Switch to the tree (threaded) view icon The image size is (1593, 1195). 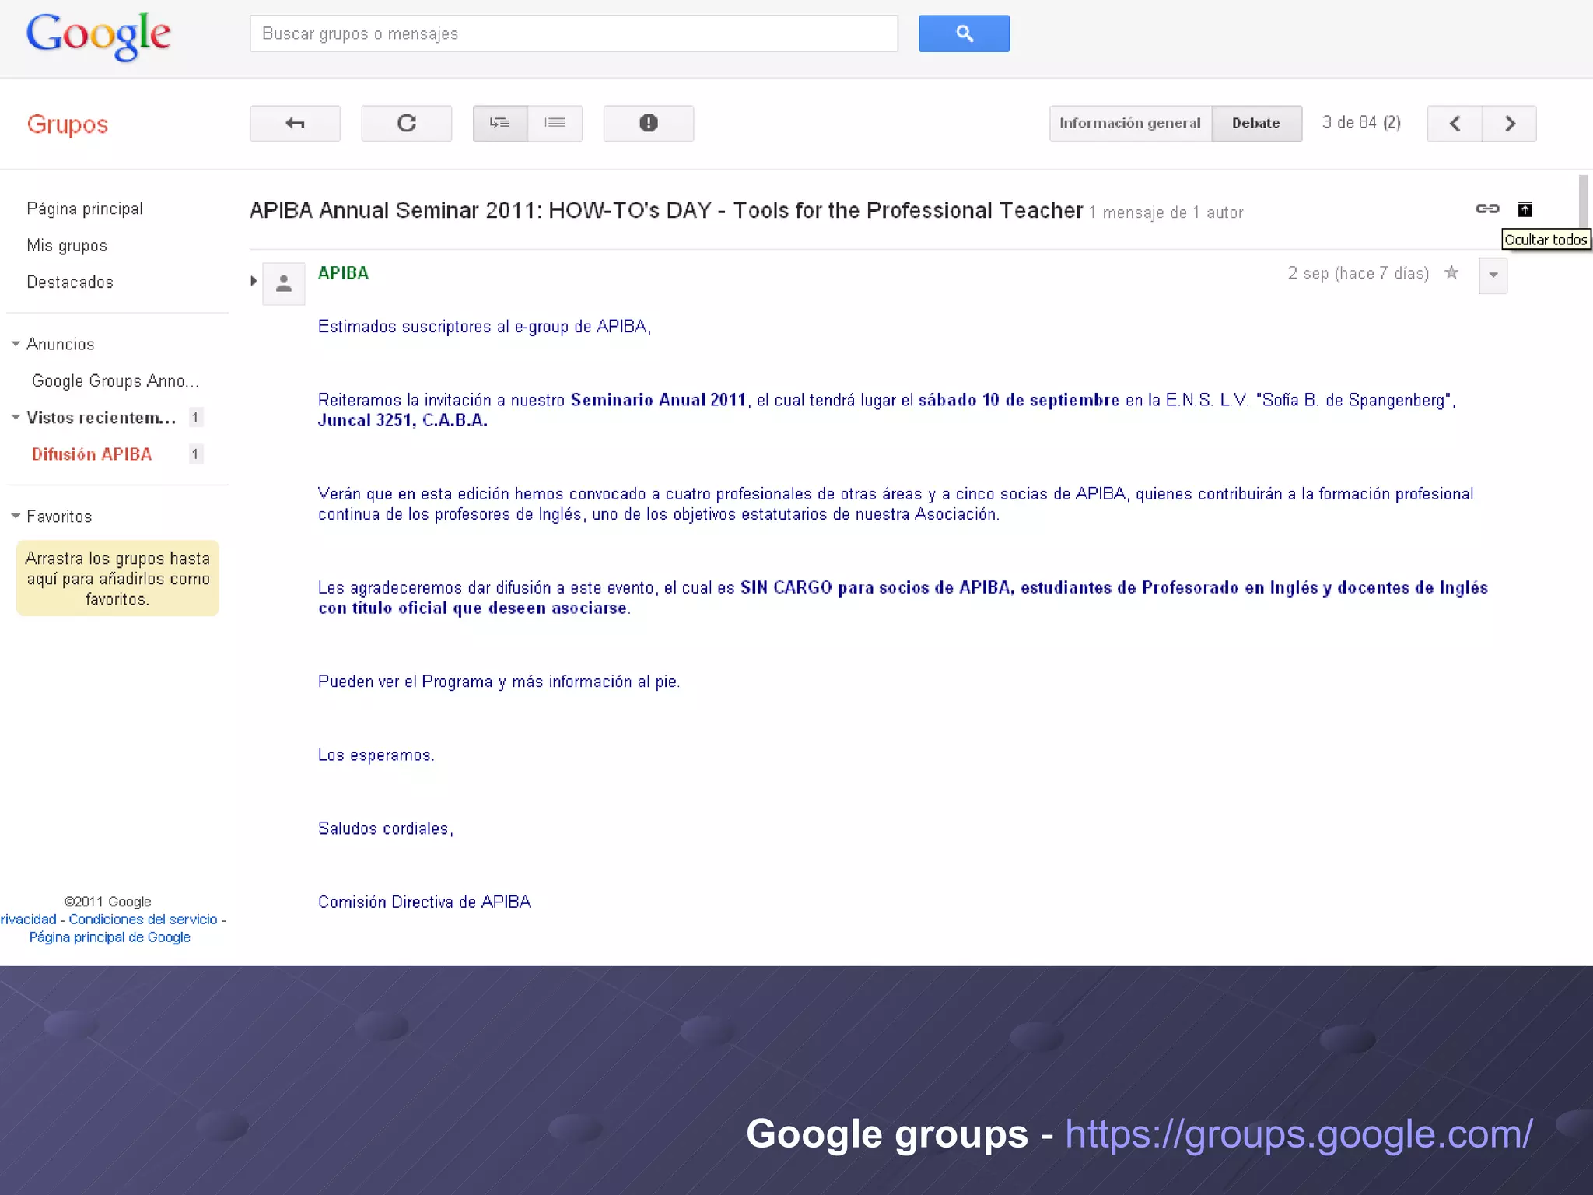coord(500,123)
